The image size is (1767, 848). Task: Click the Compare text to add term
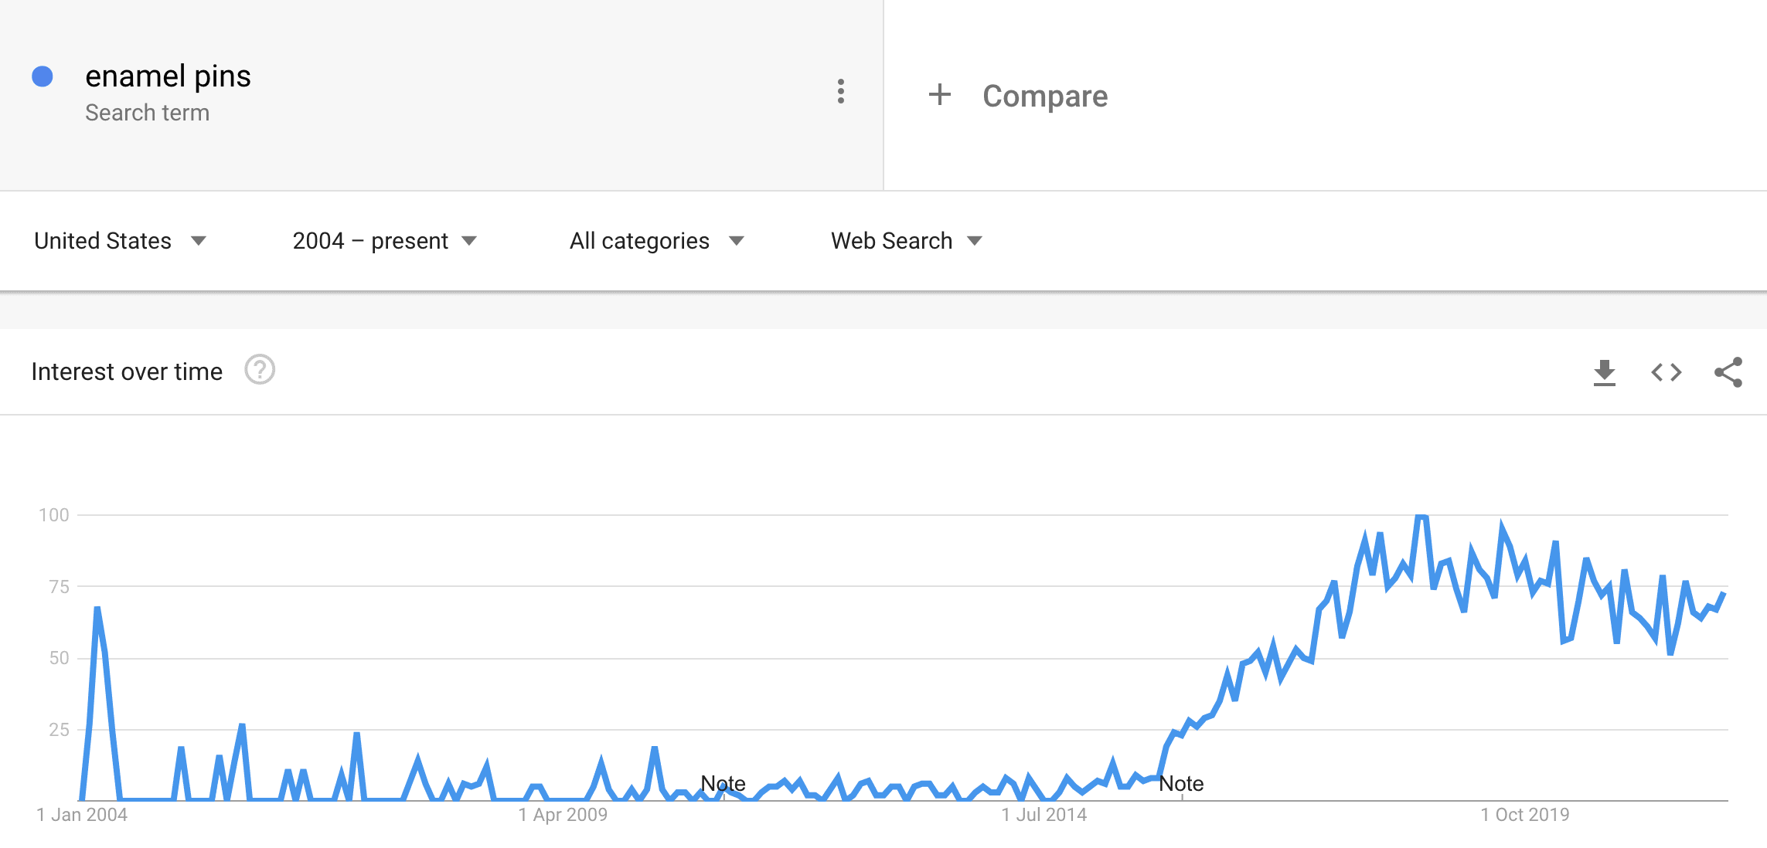[x=1045, y=96]
